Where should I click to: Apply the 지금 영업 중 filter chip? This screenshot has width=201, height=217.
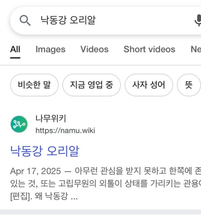[91, 85]
